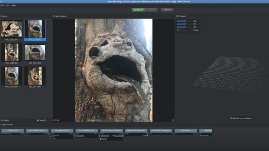Click the greyed-out Stop button beside Compute
Viewport: 269px width, 151px height.
point(151,10)
